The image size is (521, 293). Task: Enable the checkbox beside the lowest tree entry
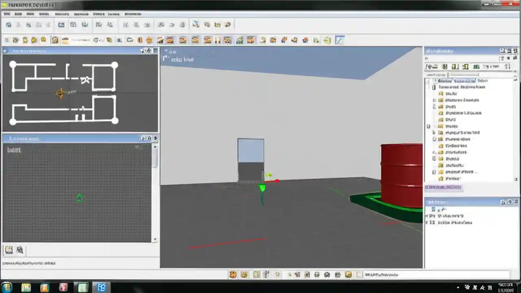coord(434,178)
